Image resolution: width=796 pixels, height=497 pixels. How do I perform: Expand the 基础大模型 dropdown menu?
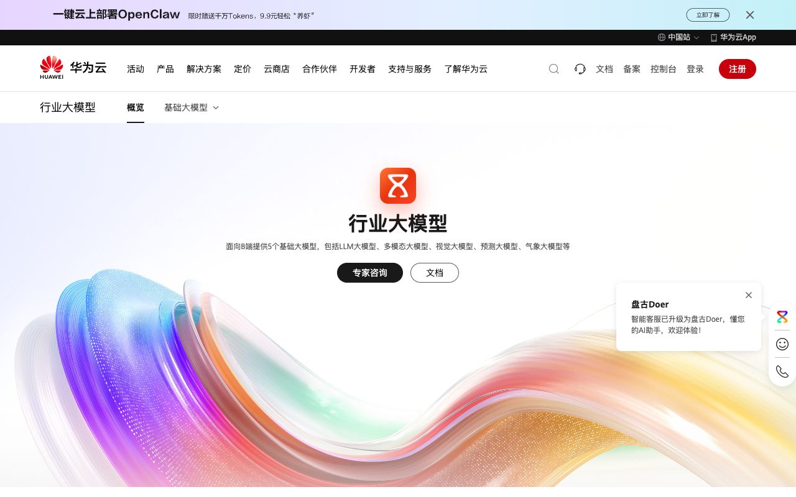tap(191, 107)
